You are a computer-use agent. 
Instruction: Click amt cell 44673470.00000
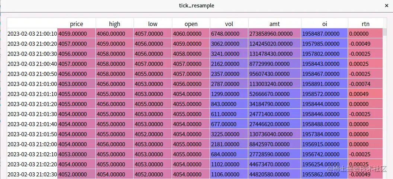click(x=275, y=164)
